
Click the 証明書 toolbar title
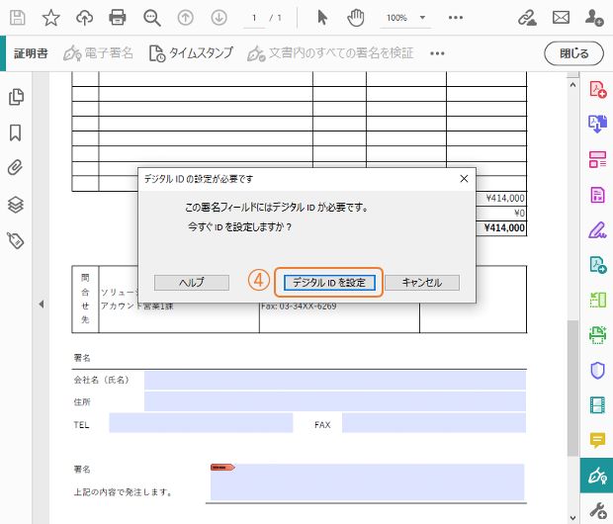point(31,53)
